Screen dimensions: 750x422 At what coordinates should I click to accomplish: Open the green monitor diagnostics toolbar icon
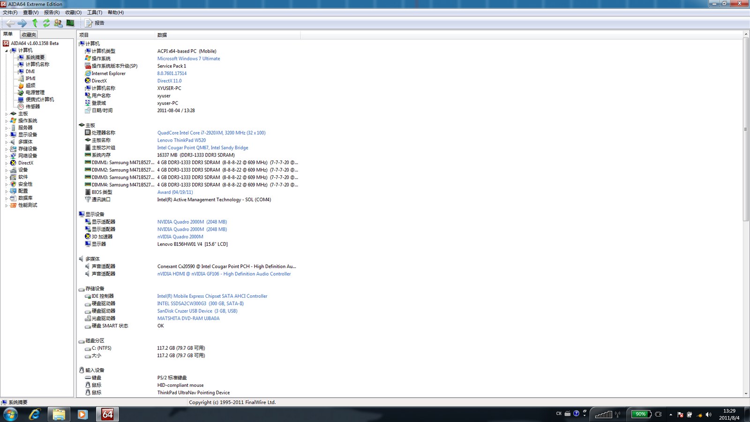(70, 23)
